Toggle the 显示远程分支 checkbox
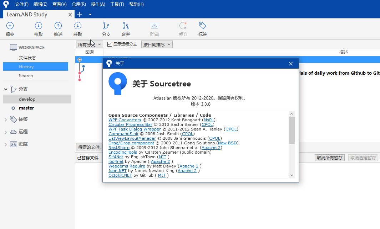Screen dimensions: 380x229 coord(110,44)
